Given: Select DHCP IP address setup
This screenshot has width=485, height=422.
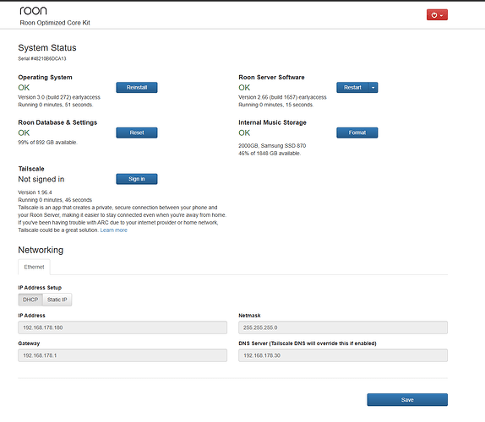Looking at the screenshot, I should coord(30,300).
